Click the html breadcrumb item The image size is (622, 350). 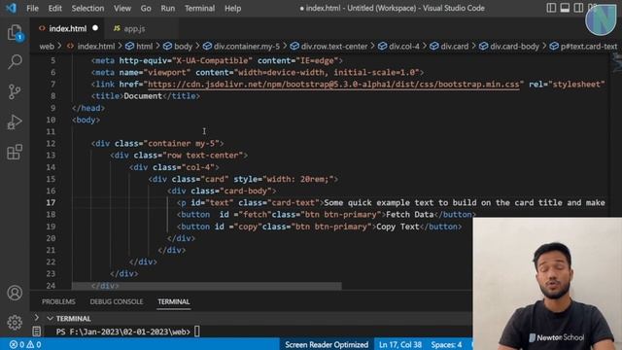[x=145, y=47]
